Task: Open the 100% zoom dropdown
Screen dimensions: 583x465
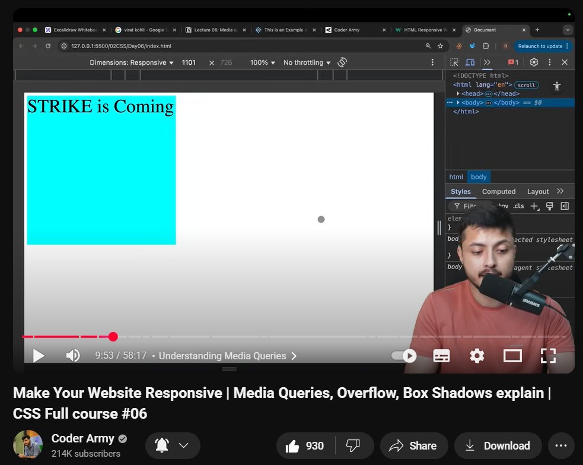Action: (x=263, y=62)
